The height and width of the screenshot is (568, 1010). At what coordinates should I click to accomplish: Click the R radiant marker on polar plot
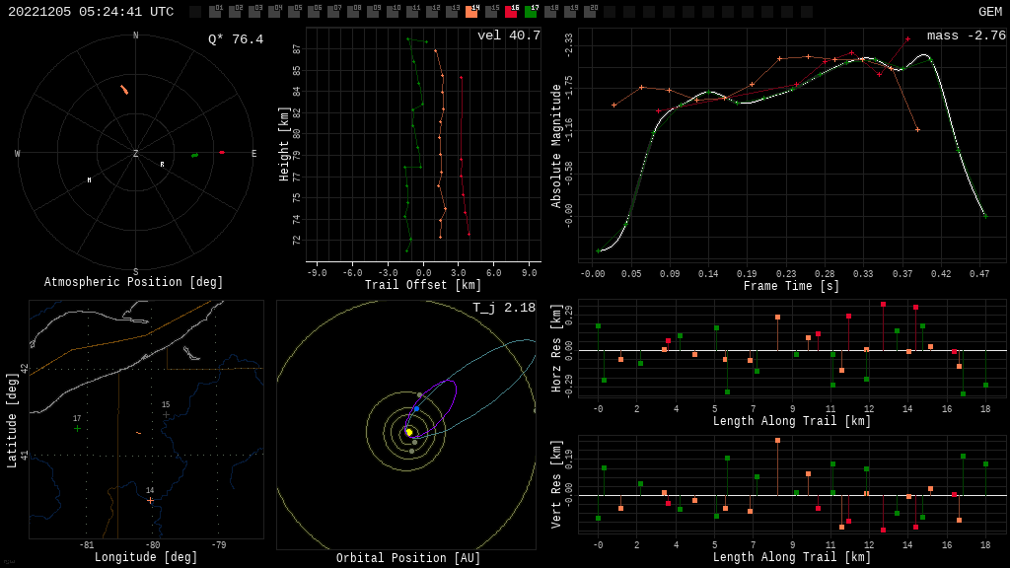[x=163, y=165]
